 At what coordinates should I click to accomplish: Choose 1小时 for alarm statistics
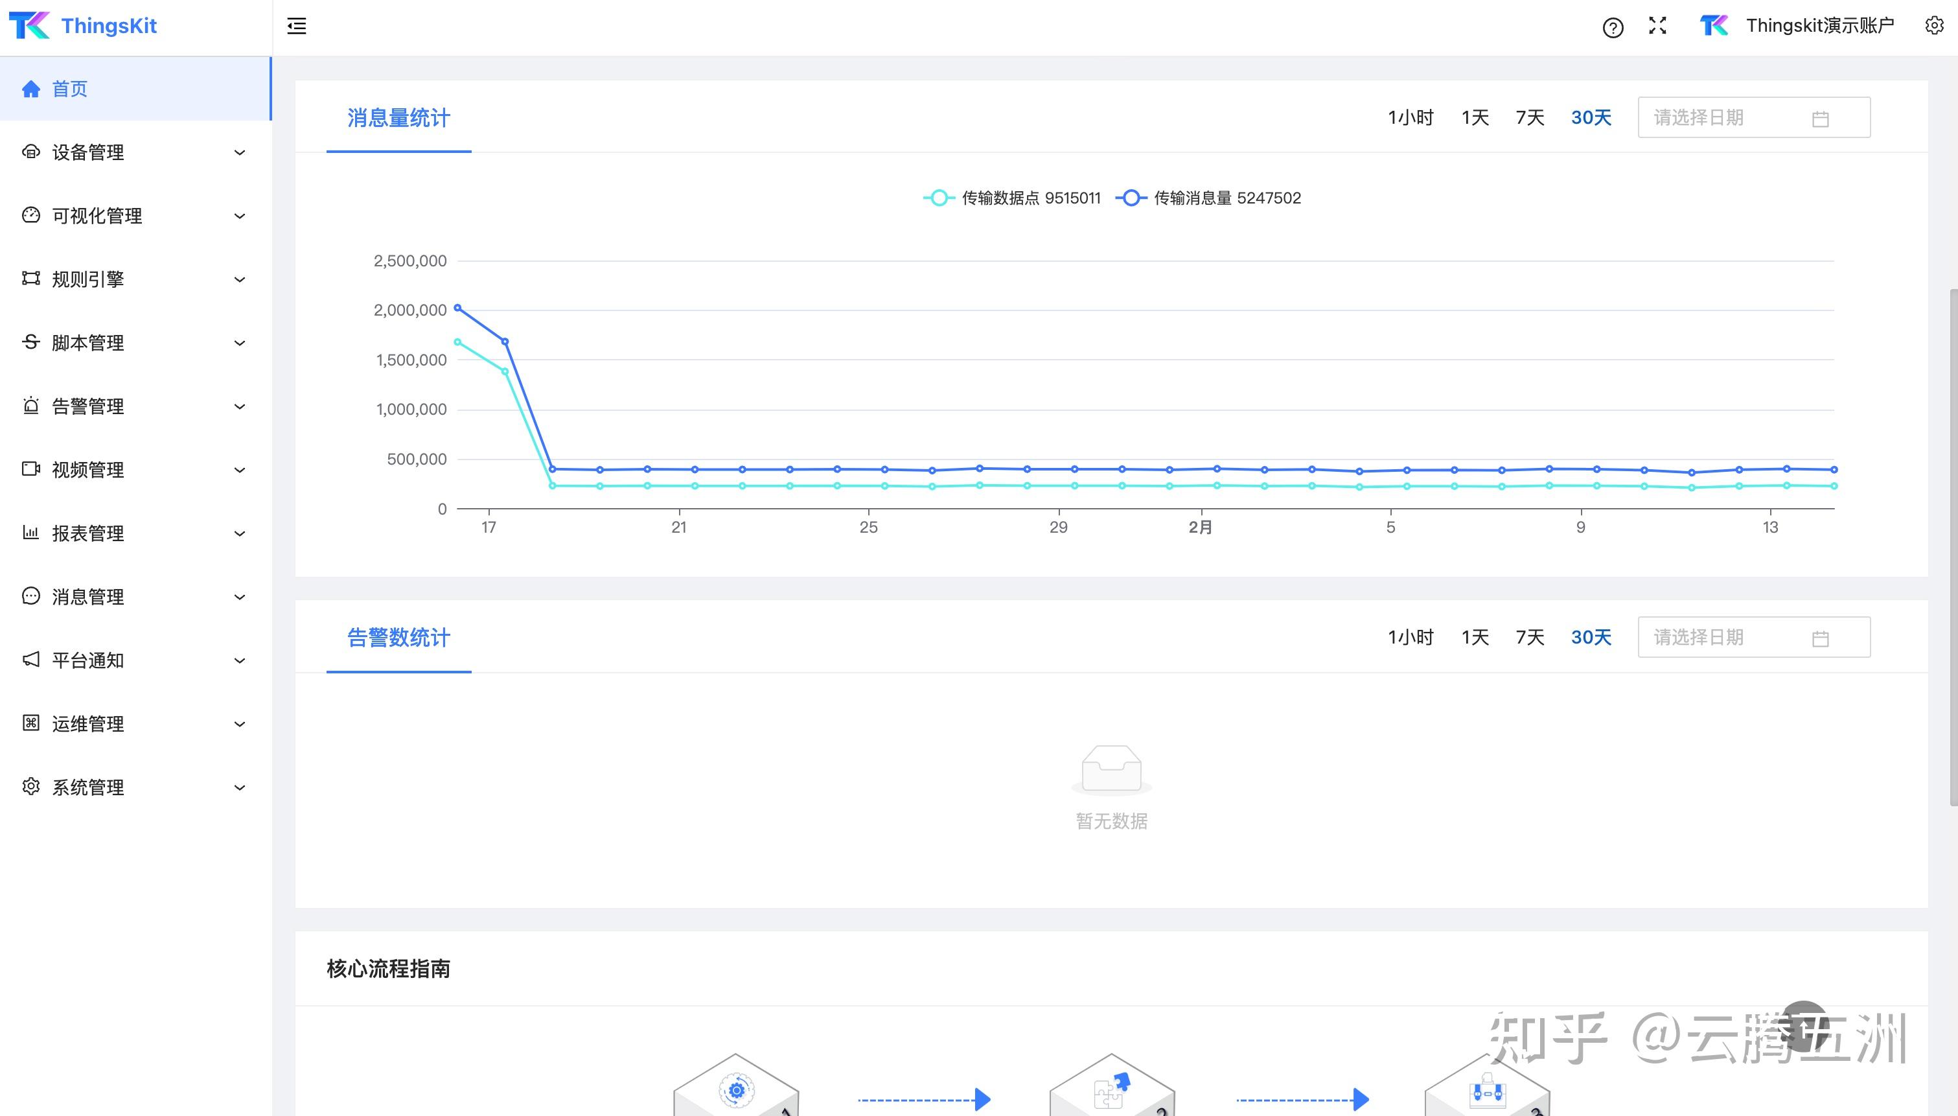[1411, 638]
